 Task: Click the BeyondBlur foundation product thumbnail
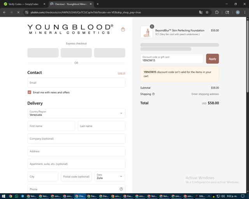[x=147, y=32]
